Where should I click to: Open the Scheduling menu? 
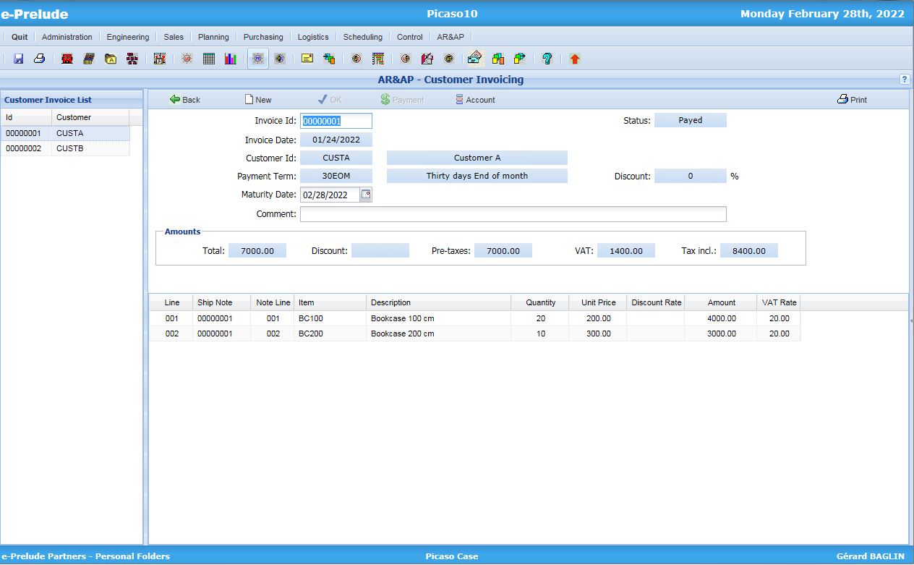(362, 37)
